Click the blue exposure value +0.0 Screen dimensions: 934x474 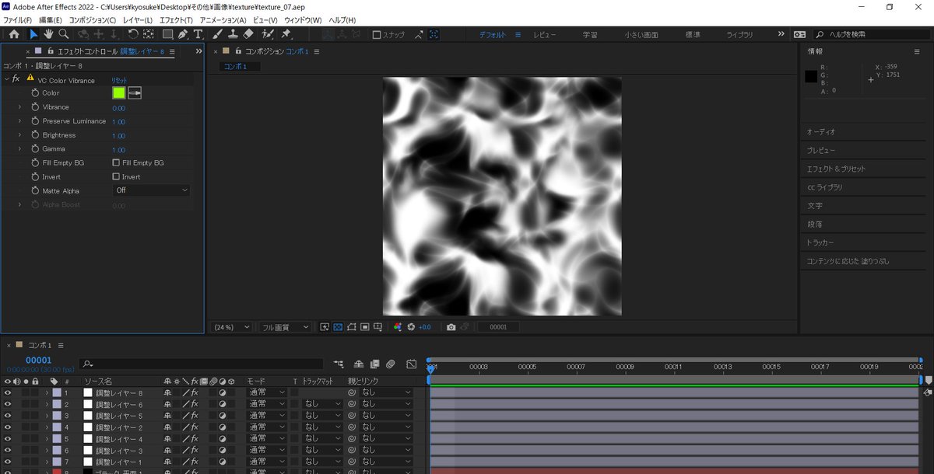click(424, 327)
